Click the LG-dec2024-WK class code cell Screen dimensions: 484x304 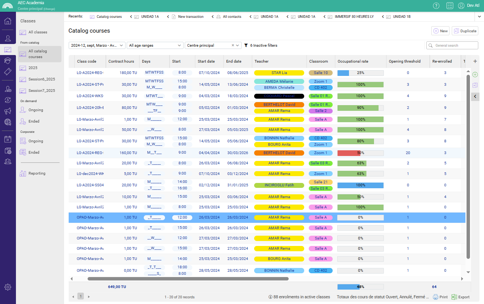coord(90,174)
